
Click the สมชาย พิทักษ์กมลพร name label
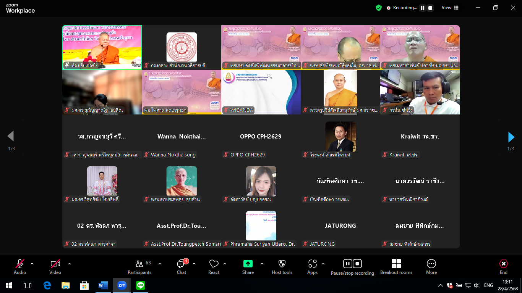(410, 244)
